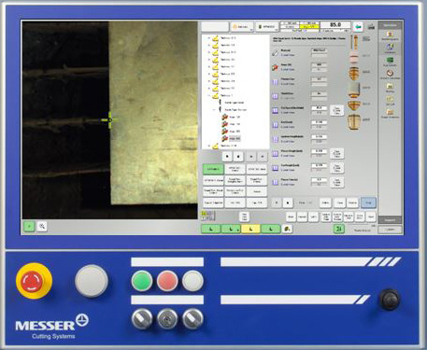Select the round gauge icon in right sidebar
427x350 pixels.
click(x=390, y=73)
